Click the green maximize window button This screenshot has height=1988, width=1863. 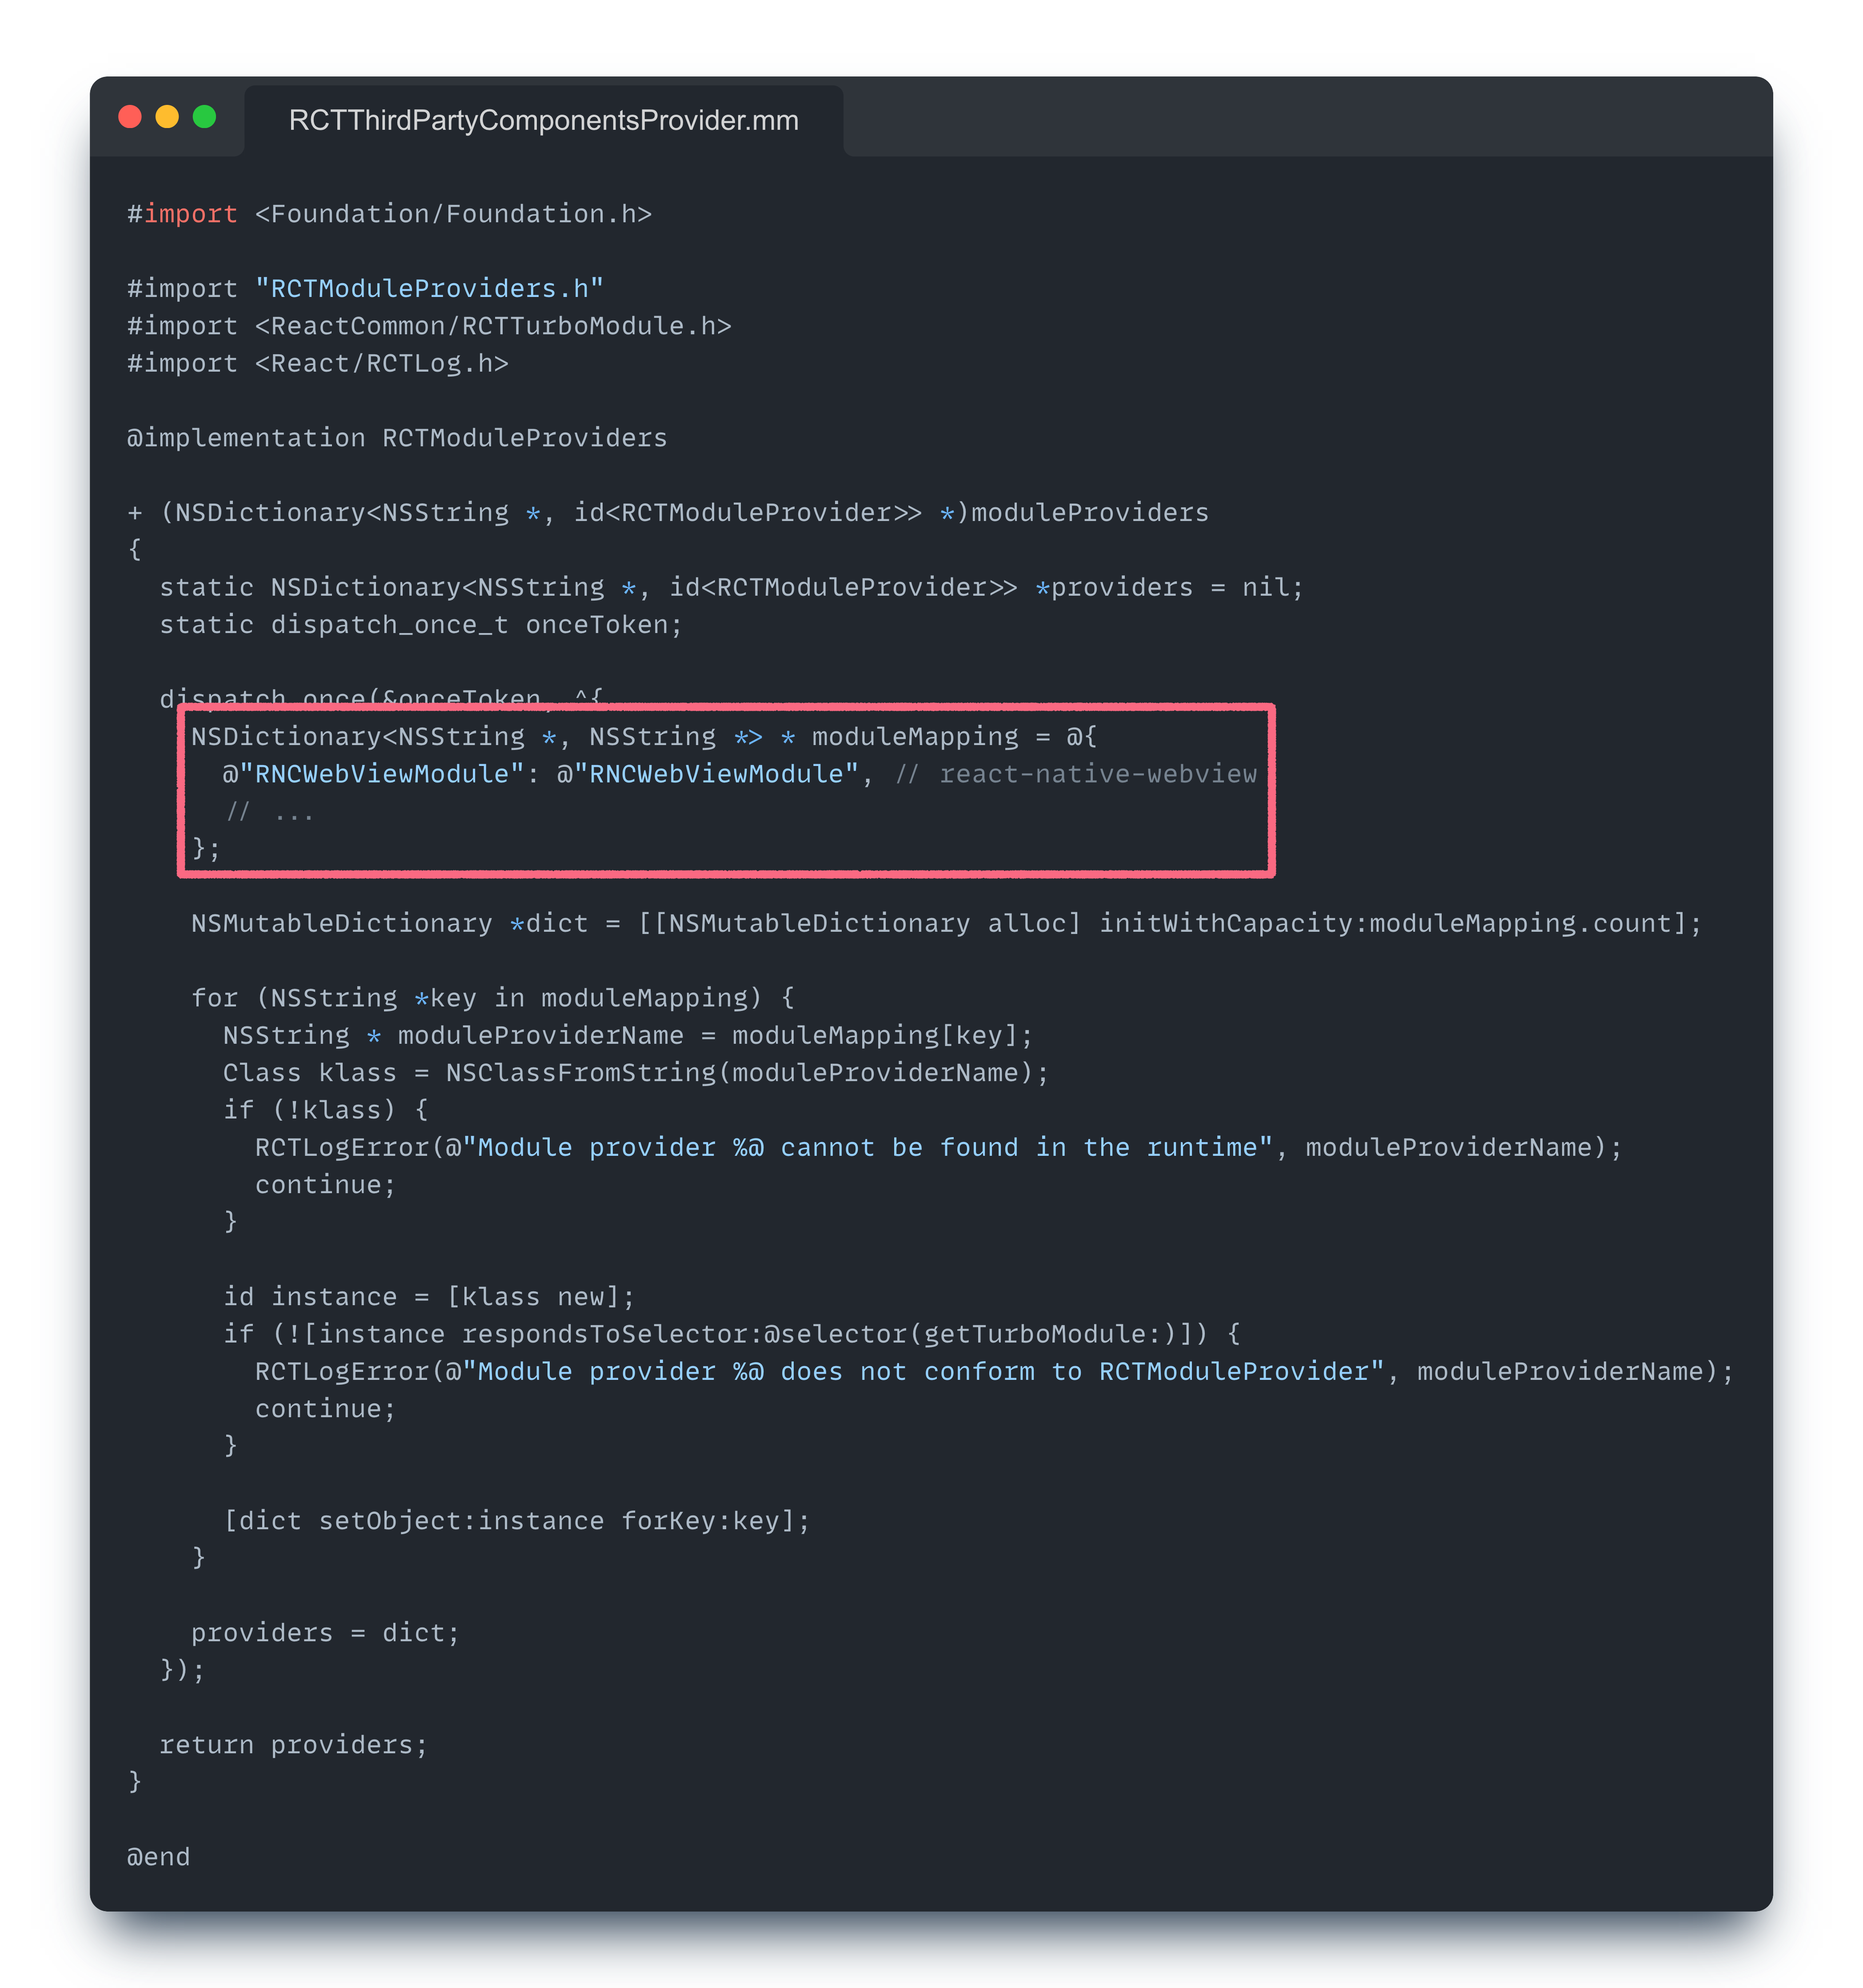(x=204, y=117)
